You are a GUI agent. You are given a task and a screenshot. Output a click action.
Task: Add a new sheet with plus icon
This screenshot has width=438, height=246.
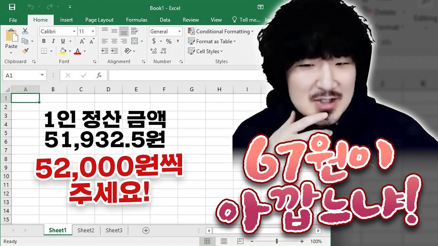click(146, 230)
